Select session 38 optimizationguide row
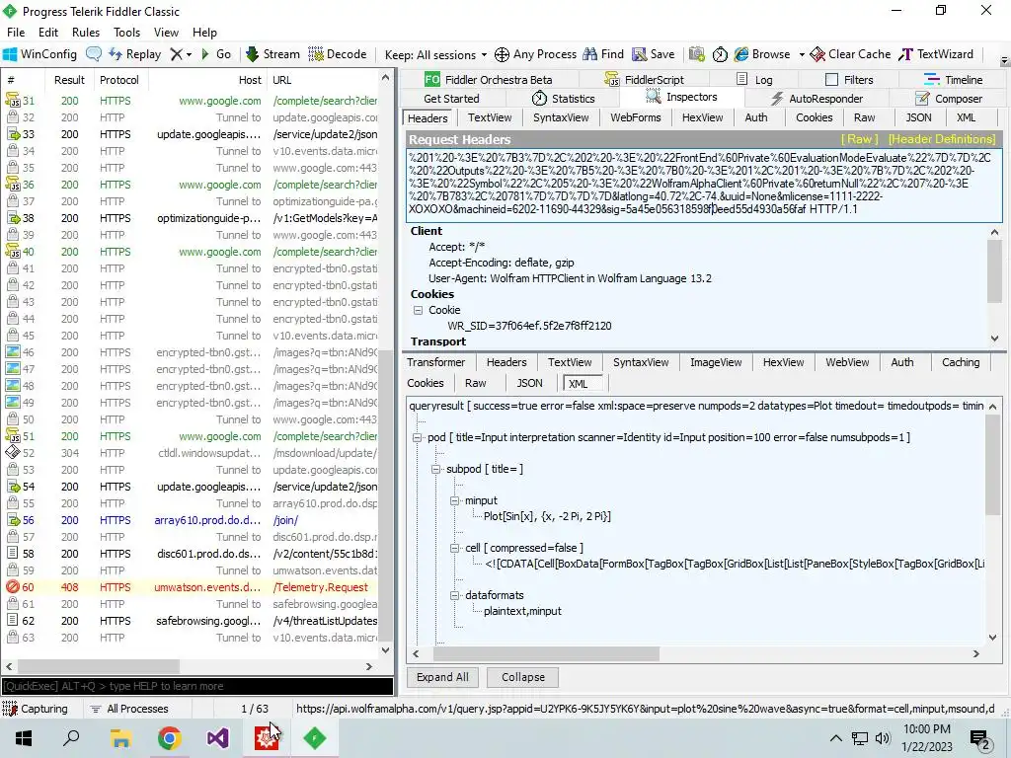The image size is (1011, 758). 192,218
